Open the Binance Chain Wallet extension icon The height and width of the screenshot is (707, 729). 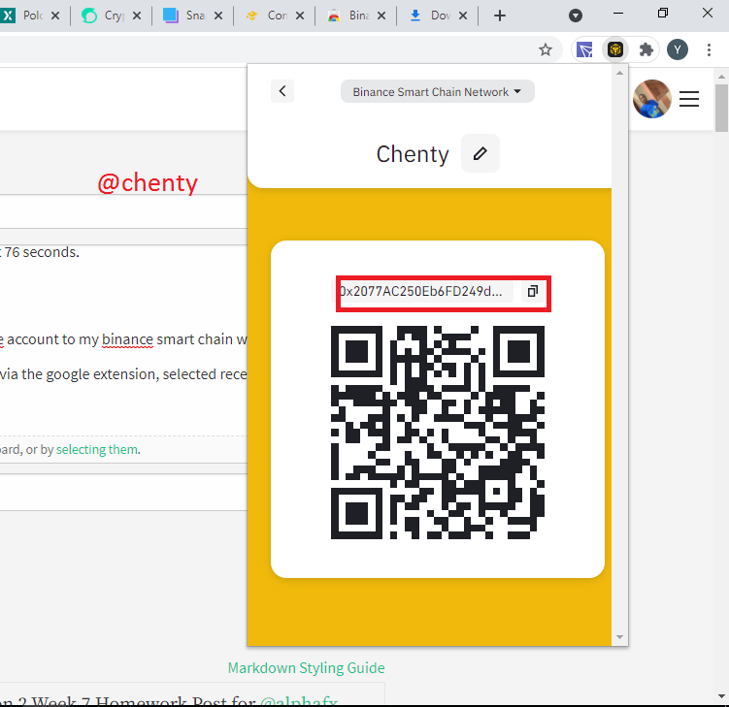615,49
